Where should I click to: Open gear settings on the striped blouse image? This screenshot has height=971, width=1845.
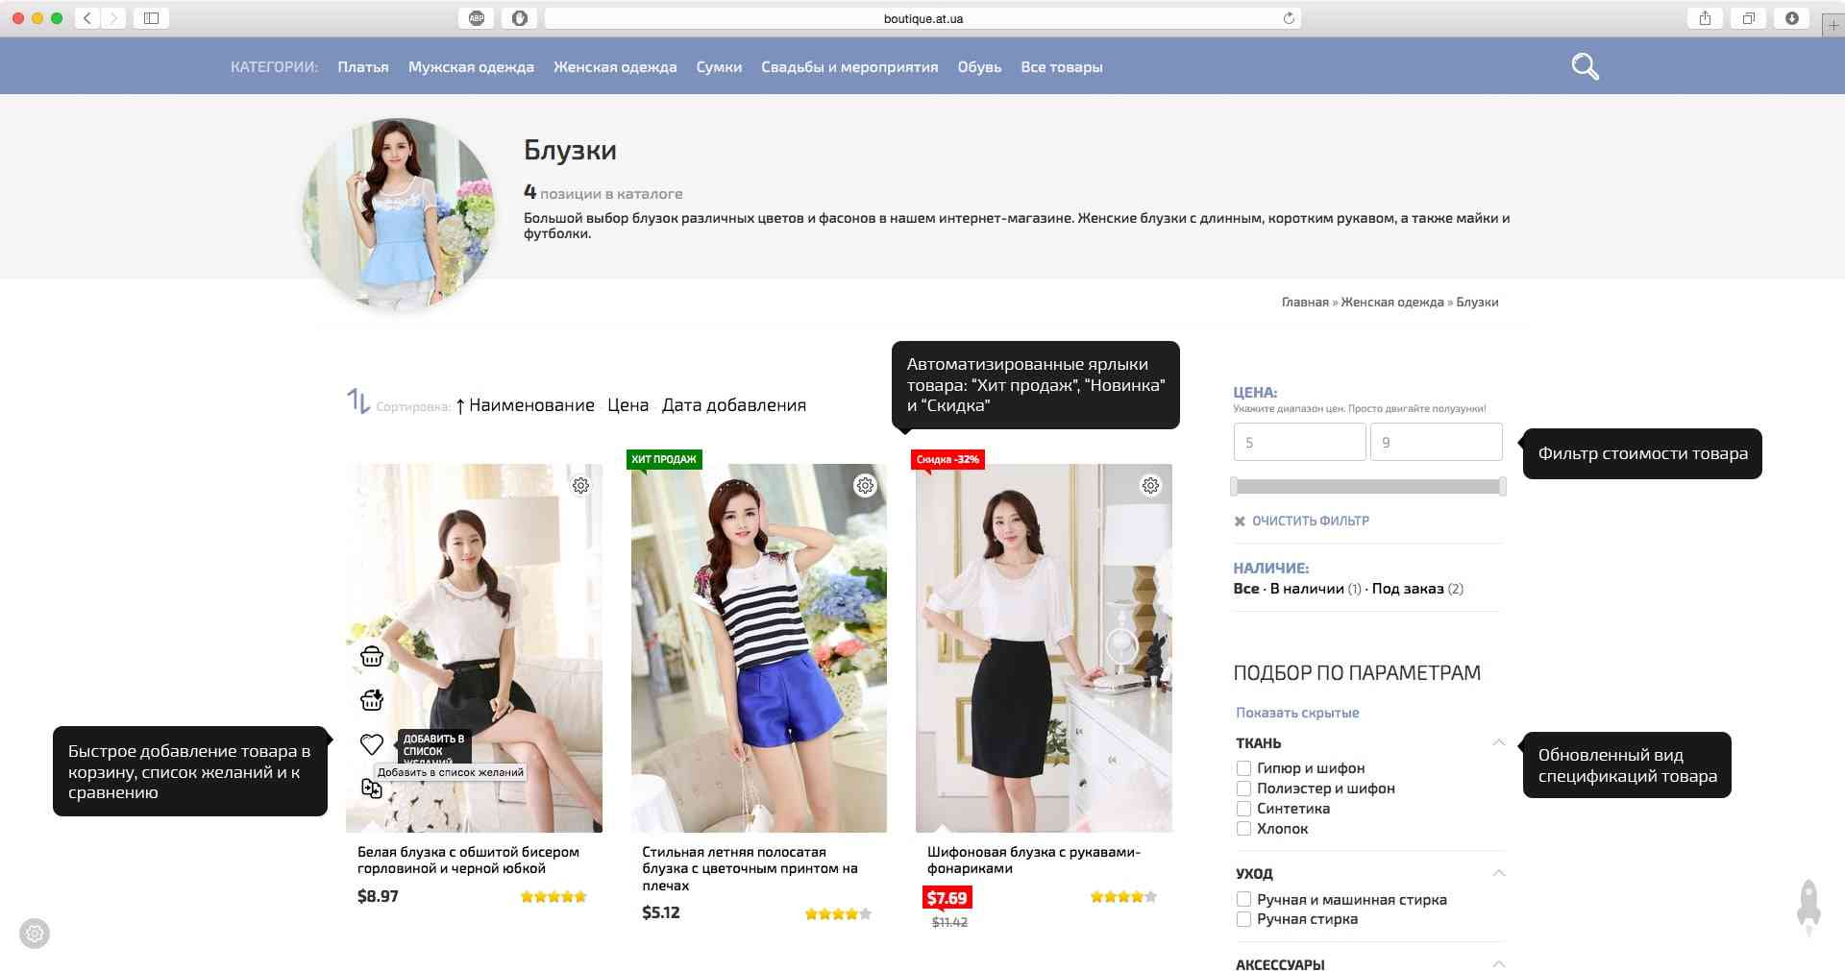click(x=865, y=486)
